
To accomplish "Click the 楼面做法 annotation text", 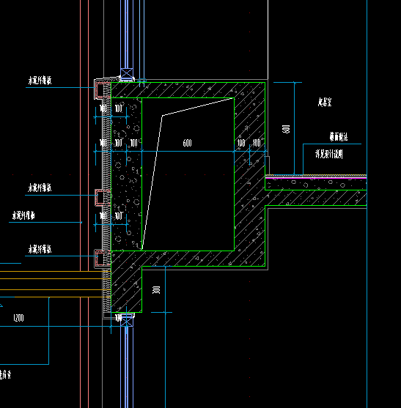I will [x=339, y=136].
